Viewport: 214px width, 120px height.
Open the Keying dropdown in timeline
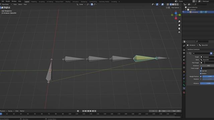[x=11, y=111]
